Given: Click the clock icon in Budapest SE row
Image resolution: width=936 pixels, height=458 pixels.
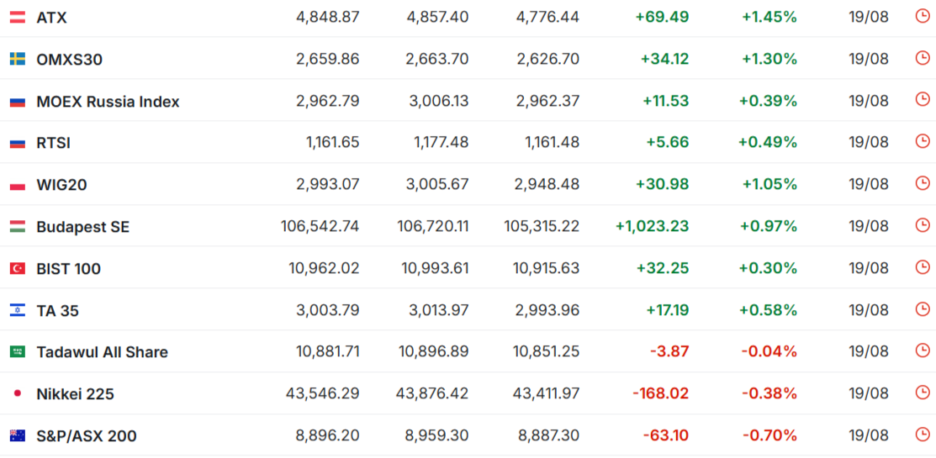Looking at the screenshot, I should pos(923,225).
